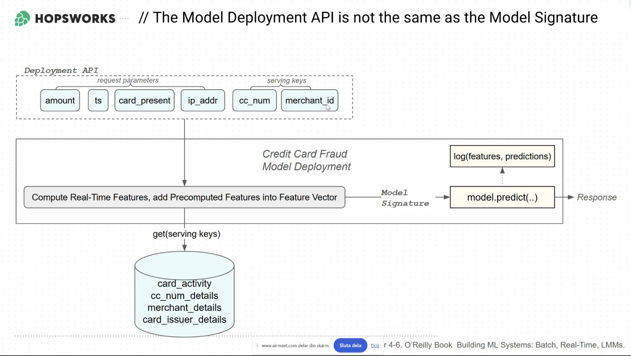Click the 'Deployment API' heading

pyautogui.click(x=61, y=71)
